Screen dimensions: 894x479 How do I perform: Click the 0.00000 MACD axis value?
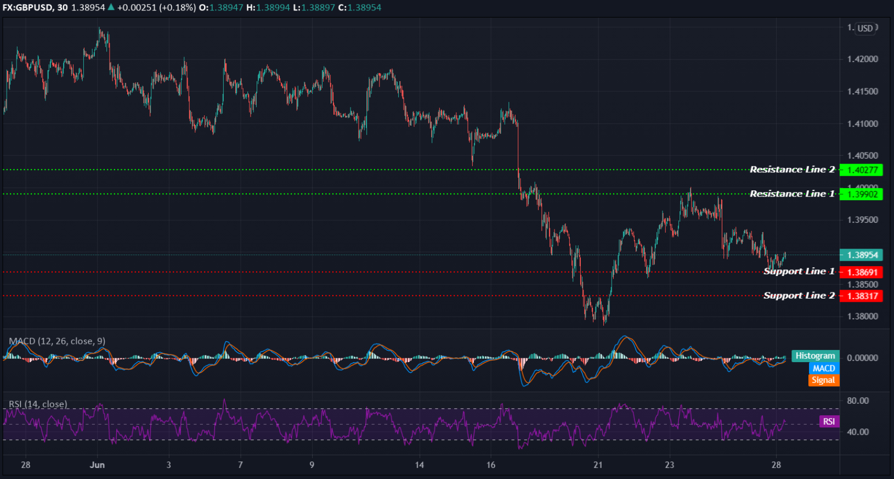coord(862,358)
